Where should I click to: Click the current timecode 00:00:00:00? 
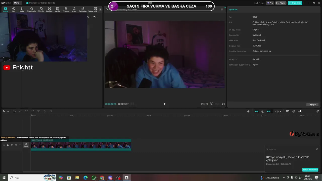coord(110,104)
